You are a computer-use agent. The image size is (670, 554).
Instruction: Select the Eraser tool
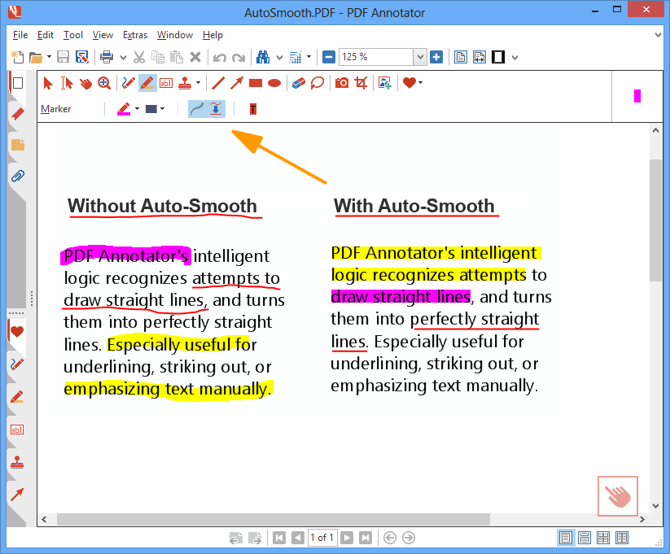(x=298, y=82)
